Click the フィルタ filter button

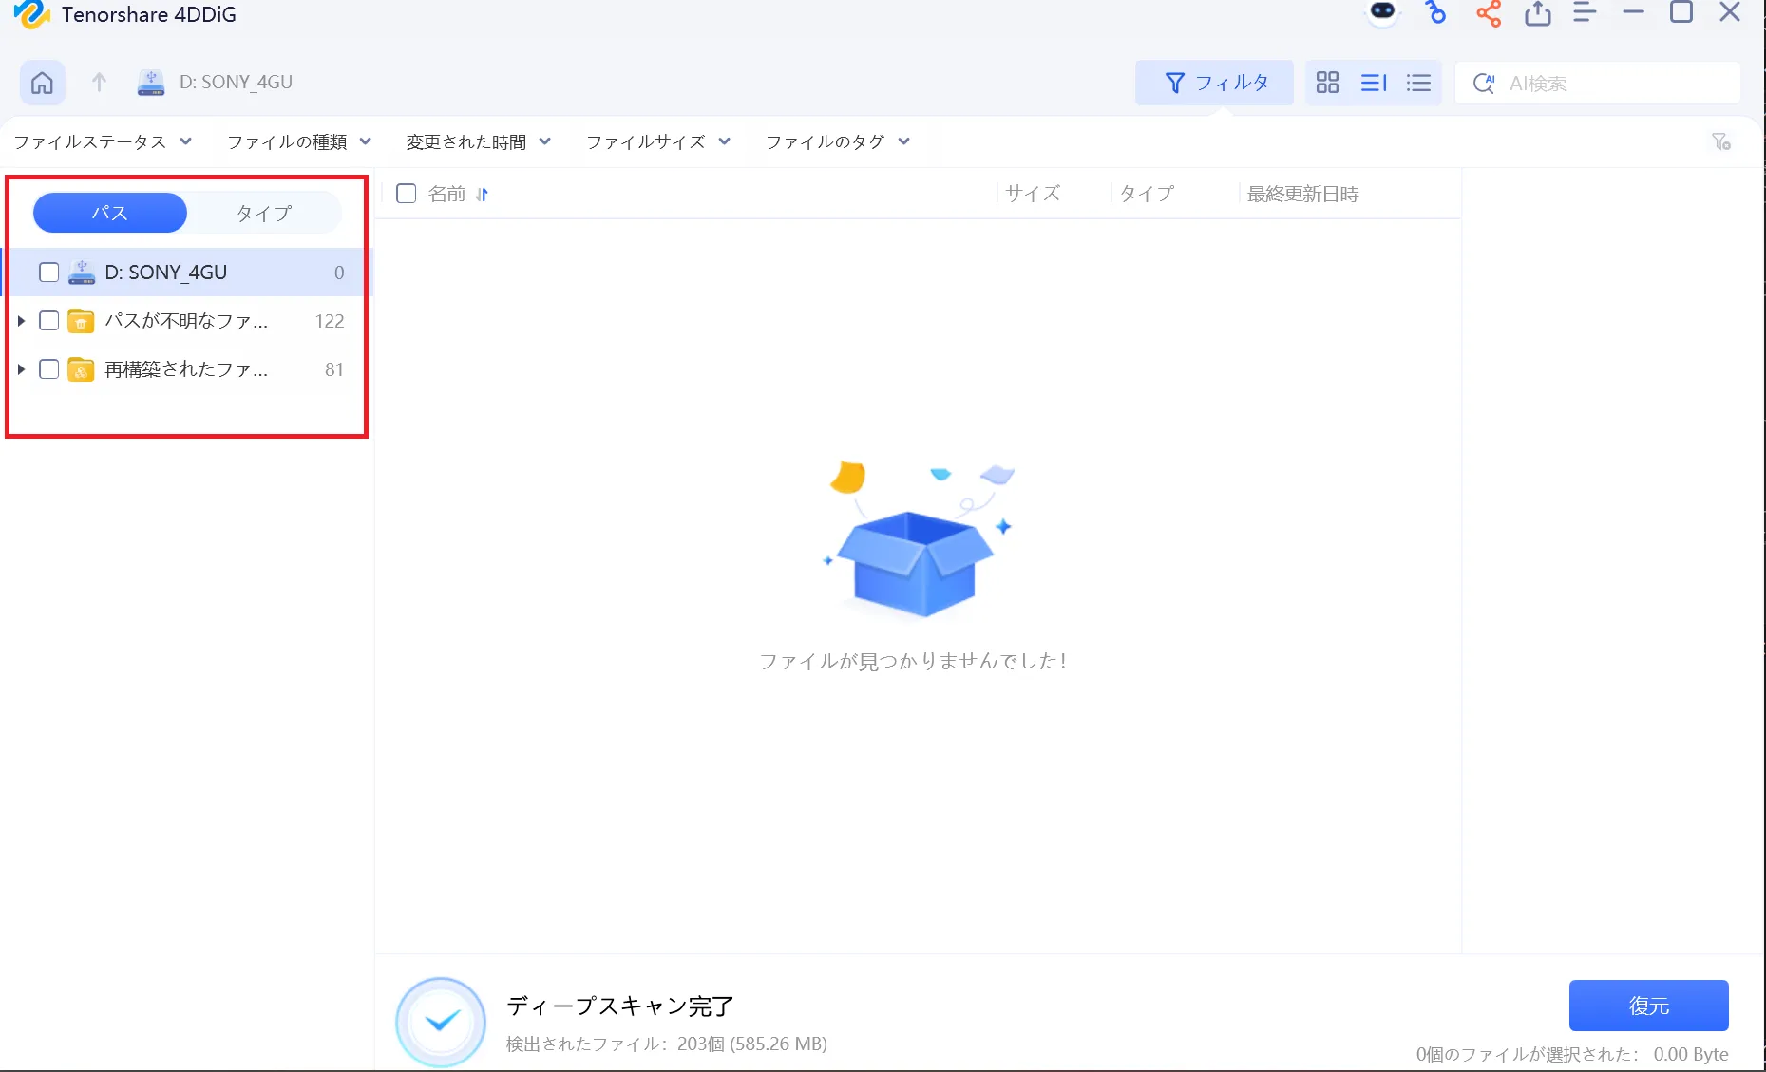1215,83
